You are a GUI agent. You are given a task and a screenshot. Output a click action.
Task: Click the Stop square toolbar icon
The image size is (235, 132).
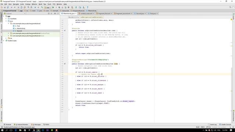69,7
